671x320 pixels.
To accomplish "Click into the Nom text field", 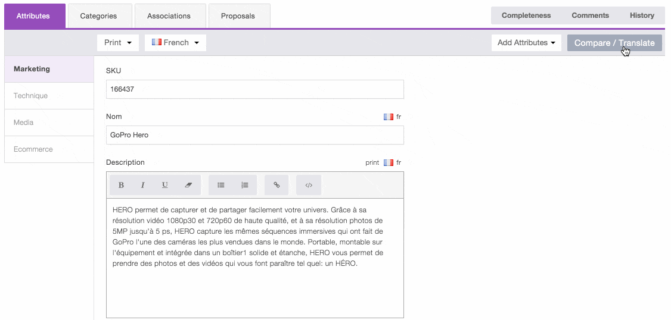I will tap(254, 135).
